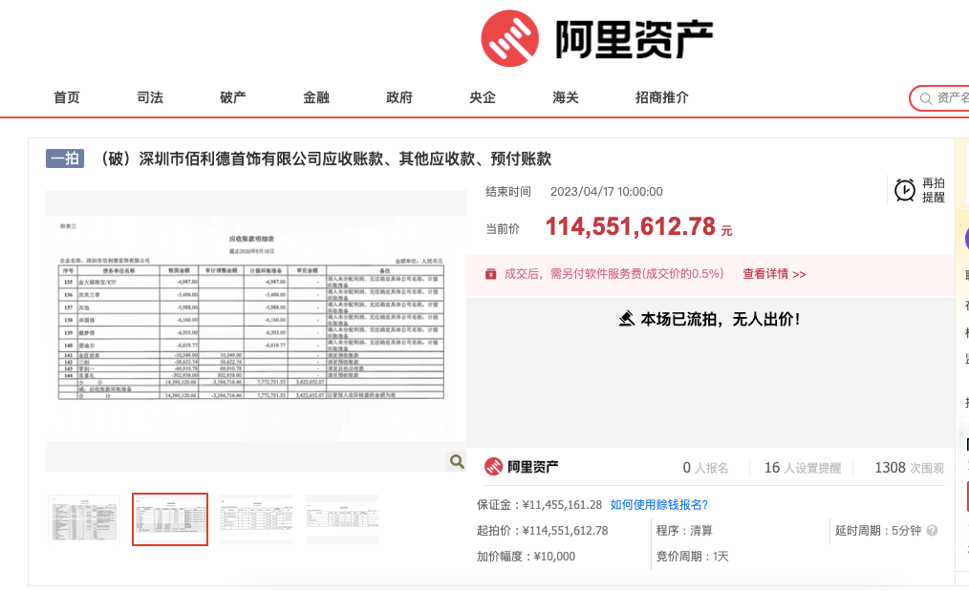Click the 资产名 search input field
Viewport: 969px width, 591px height.
(x=956, y=98)
